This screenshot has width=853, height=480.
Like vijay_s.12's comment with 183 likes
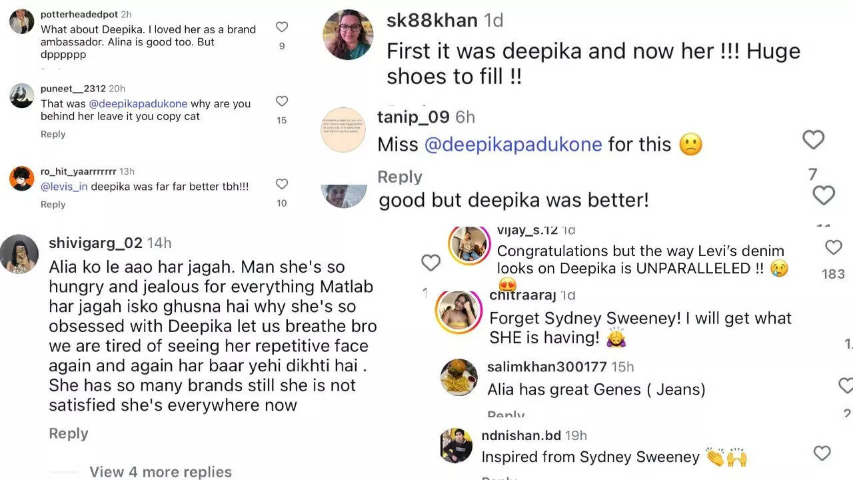click(x=833, y=248)
